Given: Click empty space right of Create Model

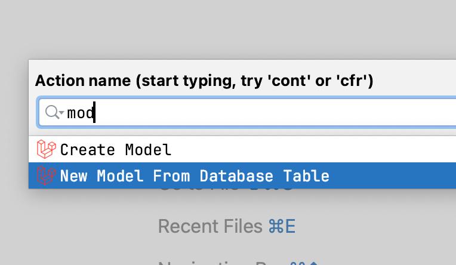Looking at the screenshot, I should coord(314,150).
